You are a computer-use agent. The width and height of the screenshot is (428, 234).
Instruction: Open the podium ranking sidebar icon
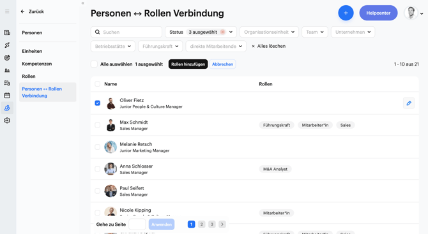(7, 70)
